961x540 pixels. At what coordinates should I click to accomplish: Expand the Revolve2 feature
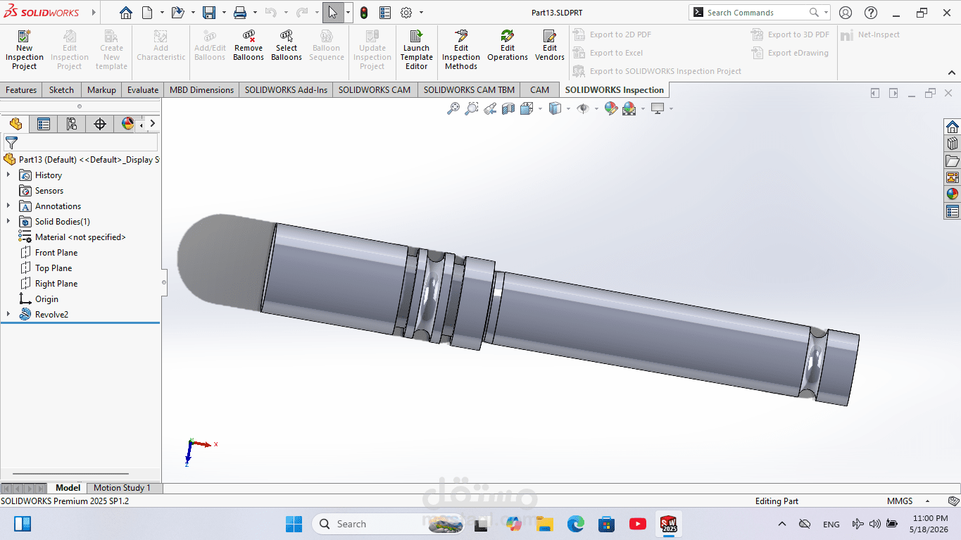8,315
